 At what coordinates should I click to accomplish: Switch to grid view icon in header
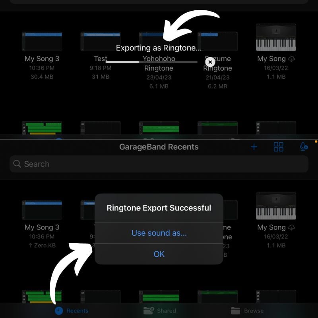click(x=279, y=147)
